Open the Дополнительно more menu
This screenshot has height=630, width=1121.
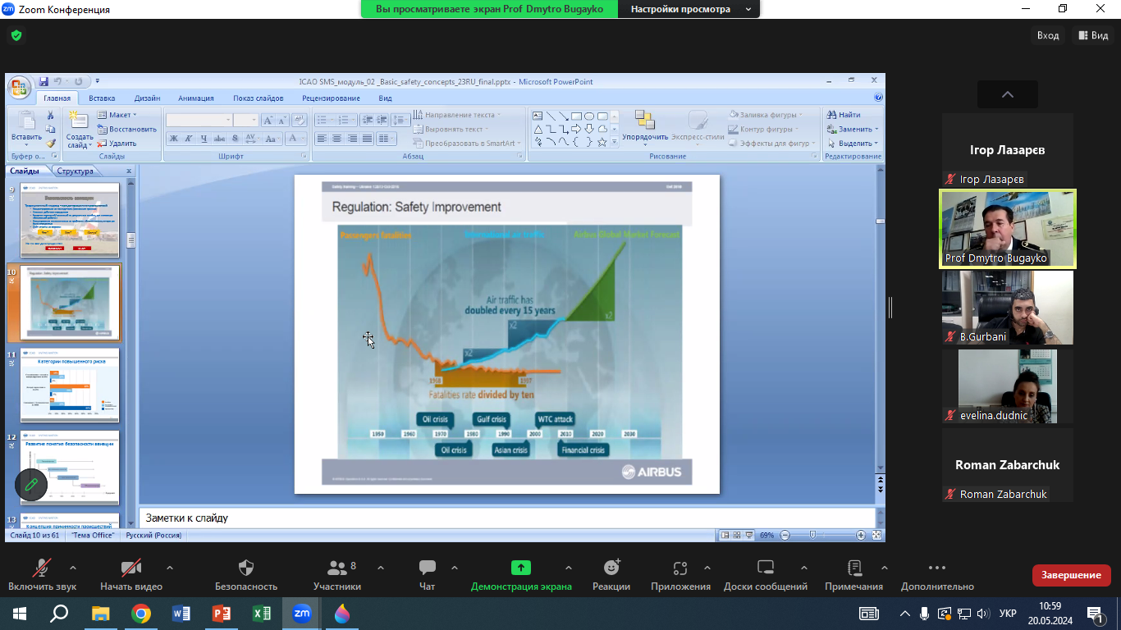pyautogui.click(x=937, y=568)
